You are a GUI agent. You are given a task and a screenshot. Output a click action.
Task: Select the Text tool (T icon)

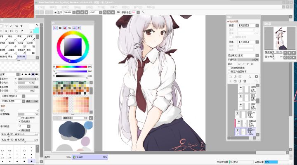pos(21,26)
